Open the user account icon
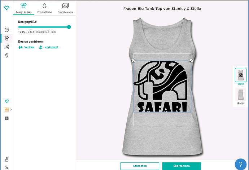This screenshot has height=170, width=249. [x=6, y=160]
